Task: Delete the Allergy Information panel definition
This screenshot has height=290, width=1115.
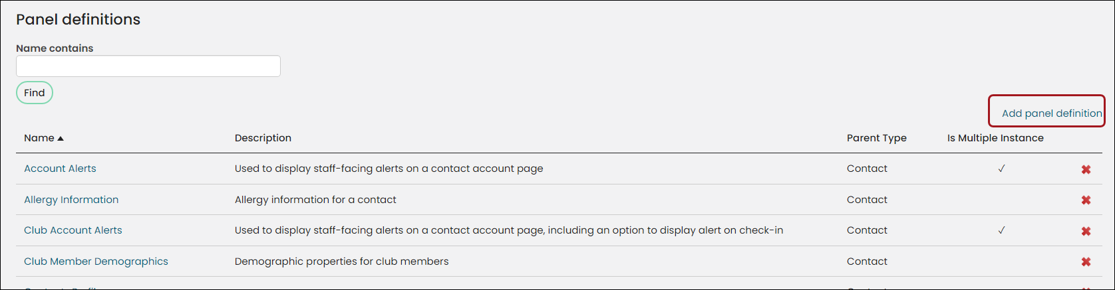Action: [1086, 200]
